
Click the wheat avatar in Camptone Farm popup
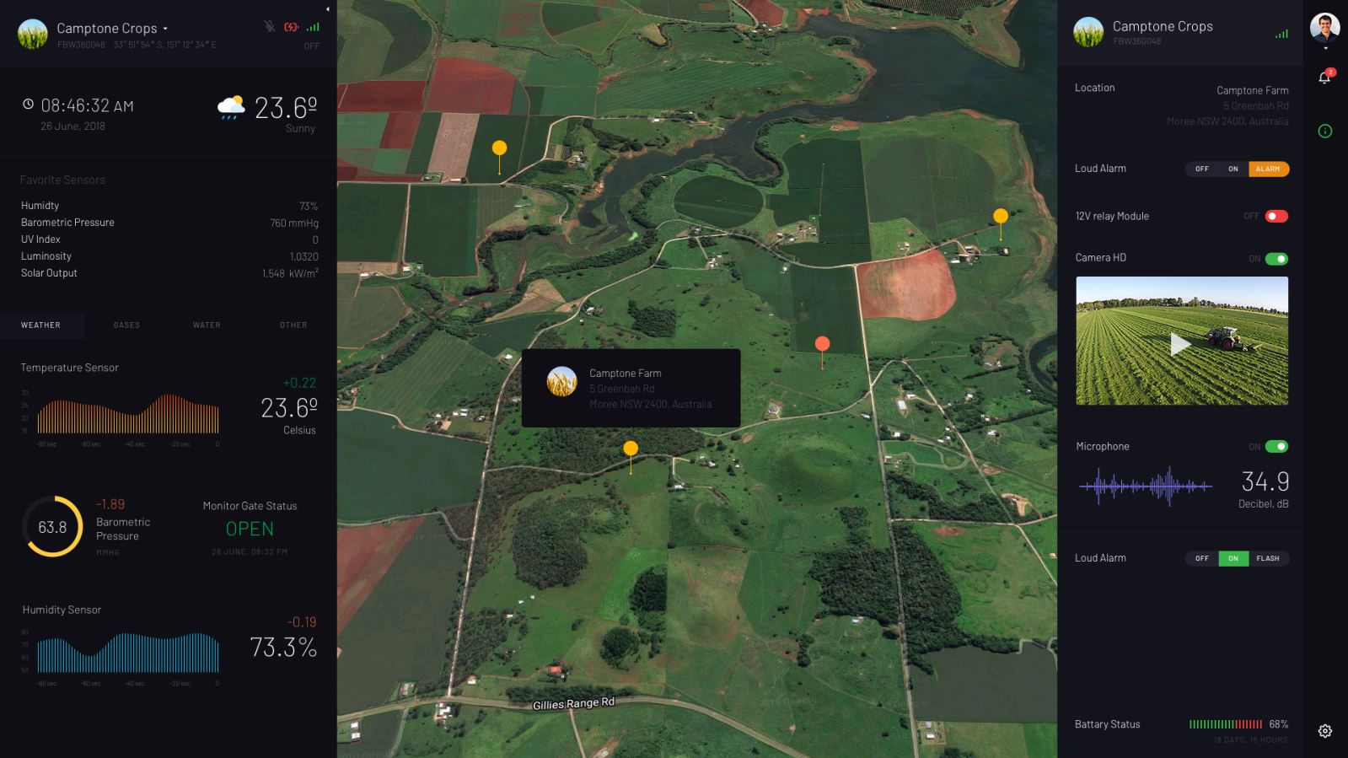pyautogui.click(x=562, y=381)
